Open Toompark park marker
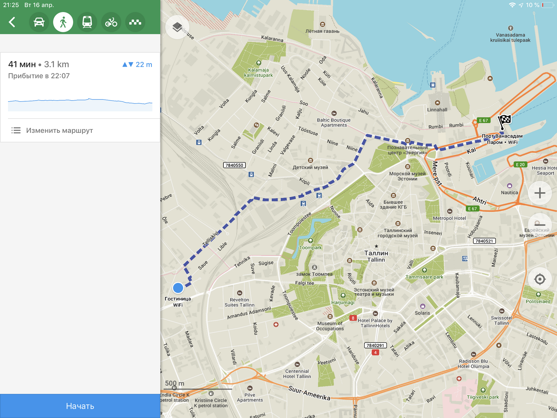Viewport: 557px width, 418px height. click(310, 241)
